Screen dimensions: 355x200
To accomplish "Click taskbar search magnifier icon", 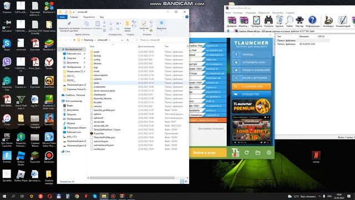I will pyautogui.click(x=13, y=196).
